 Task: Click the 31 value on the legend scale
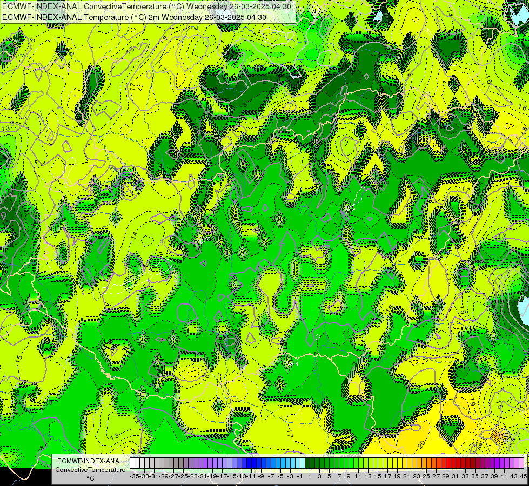click(456, 476)
